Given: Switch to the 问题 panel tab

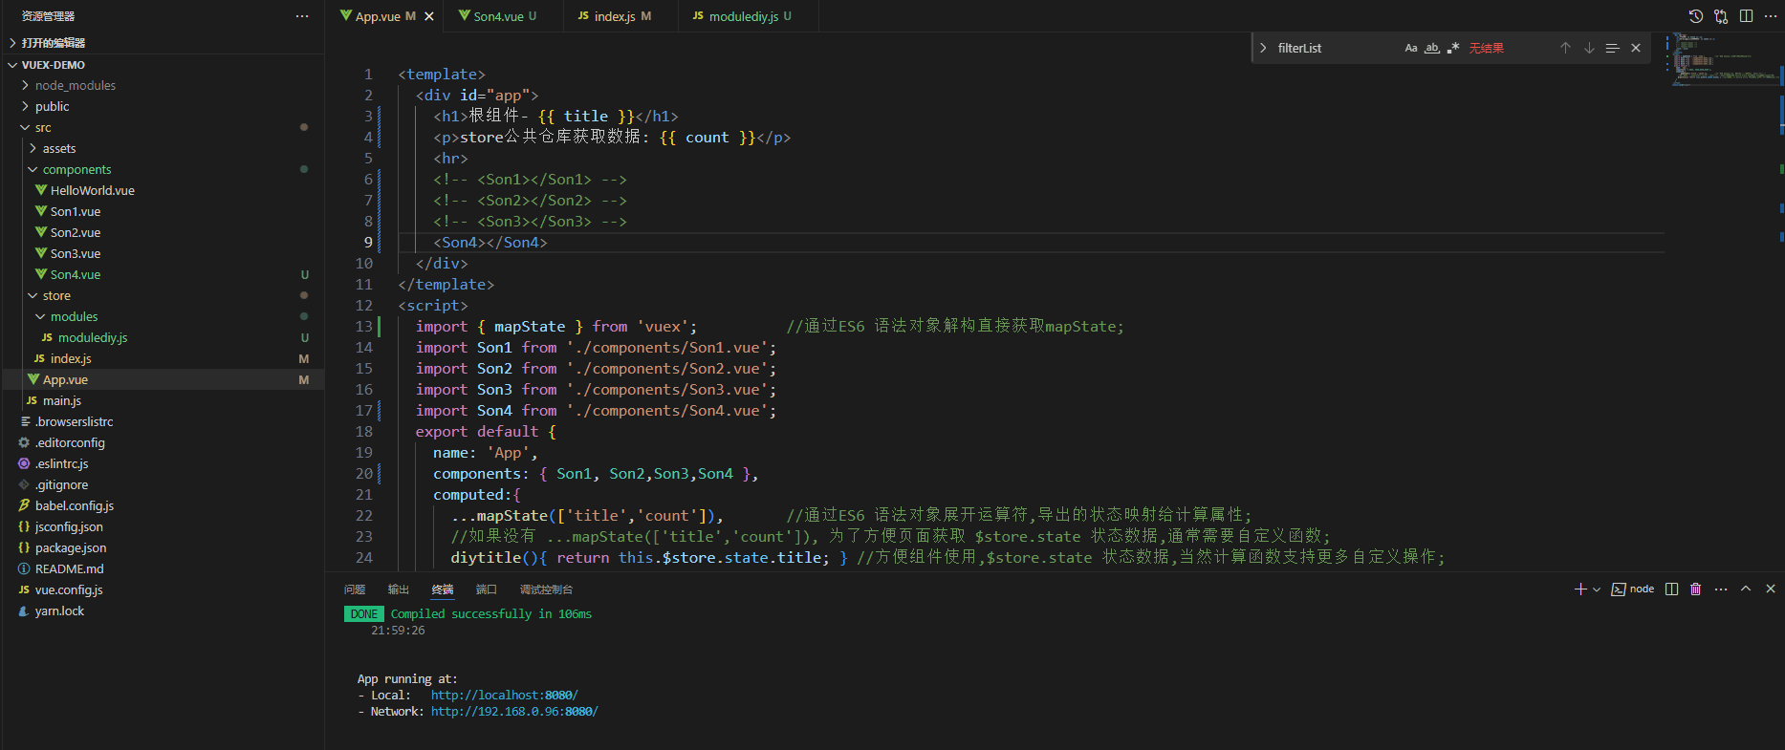Looking at the screenshot, I should click(x=355, y=589).
